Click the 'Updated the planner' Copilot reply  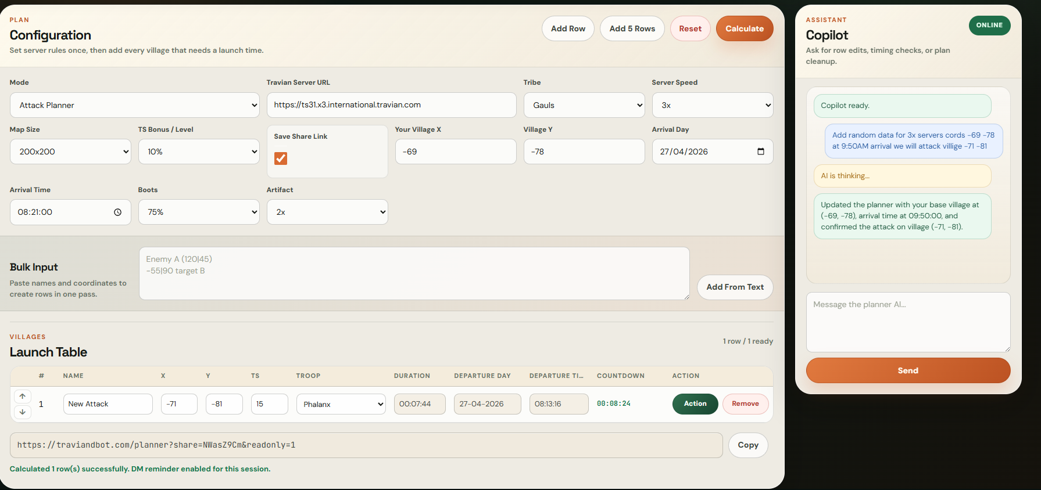(x=902, y=216)
